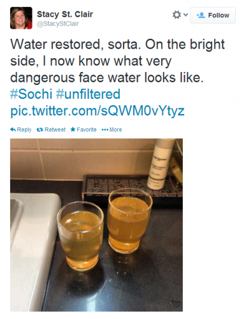Viewport: 244px width, 319px height.
Task: Click the tweet text body
Action: click(x=117, y=61)
